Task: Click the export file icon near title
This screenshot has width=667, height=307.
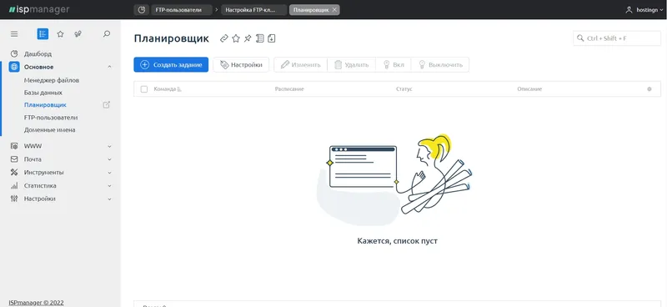Action: click(x=272, y=38)
